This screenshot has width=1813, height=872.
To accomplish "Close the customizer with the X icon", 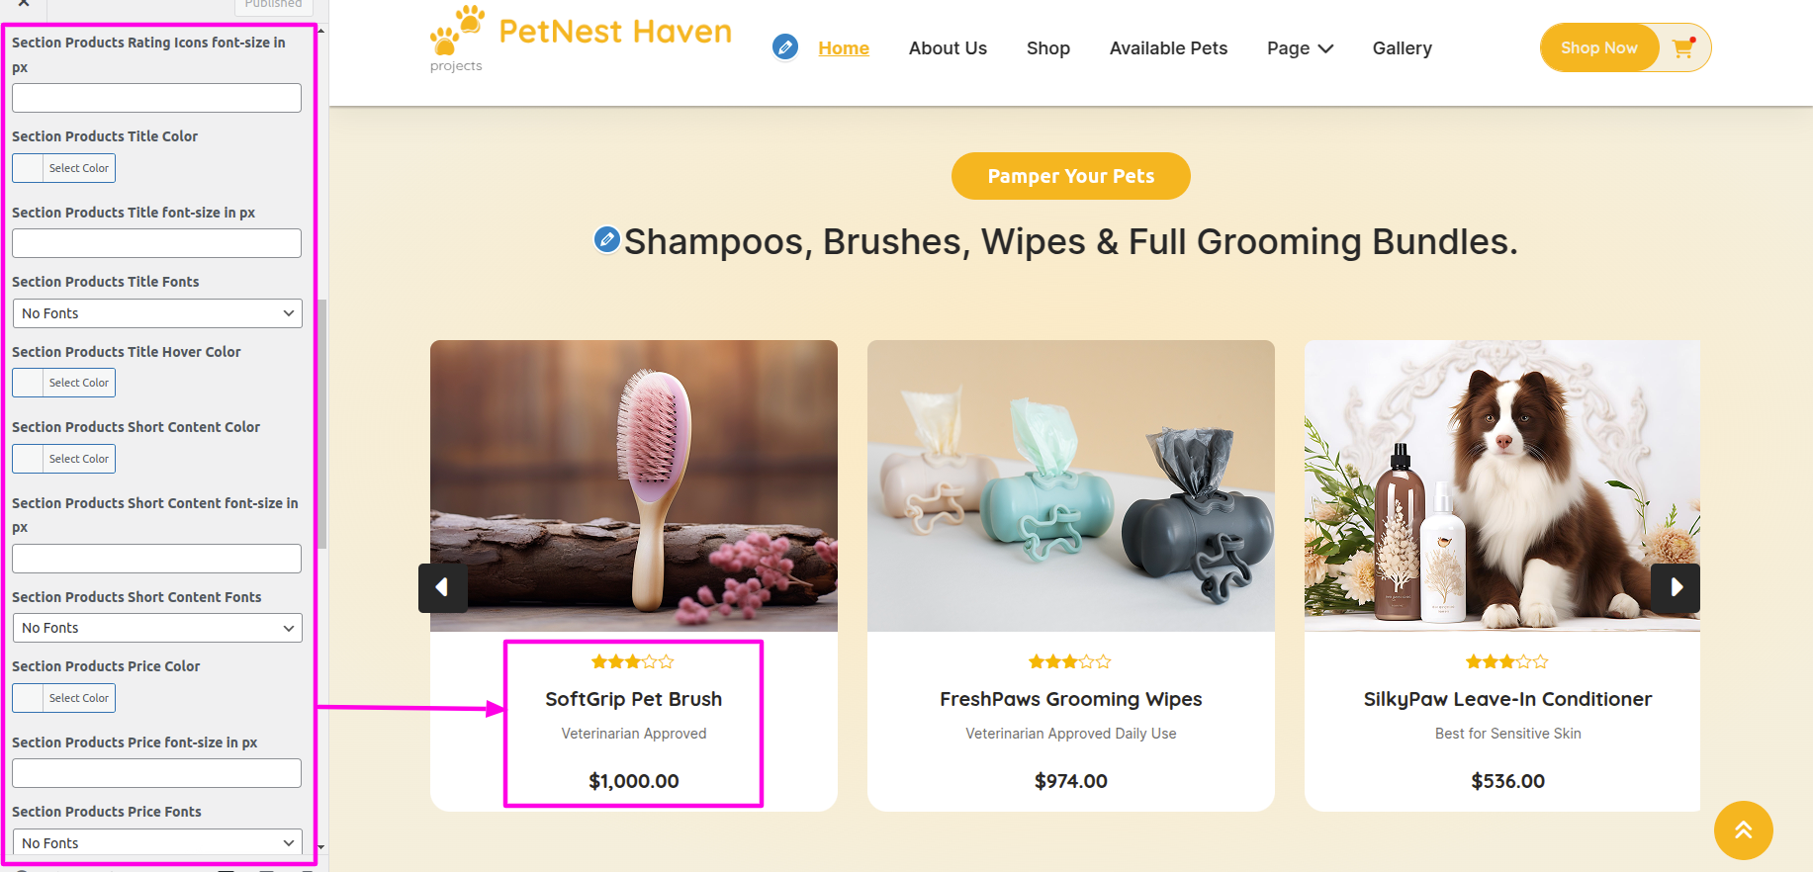I will [24, 4].
